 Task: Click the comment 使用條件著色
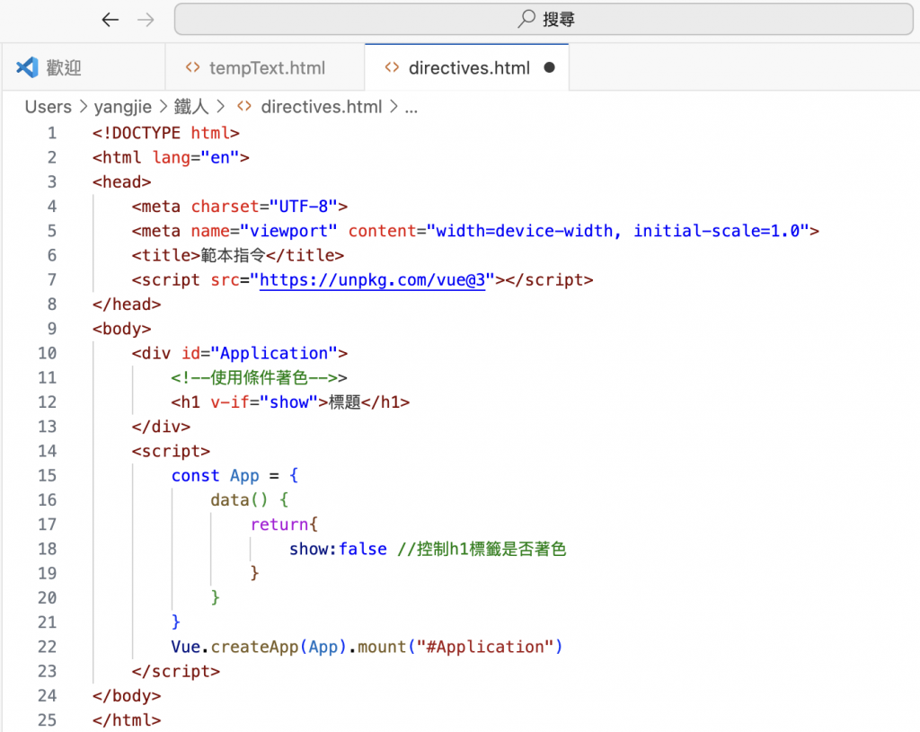pos(259,378)
